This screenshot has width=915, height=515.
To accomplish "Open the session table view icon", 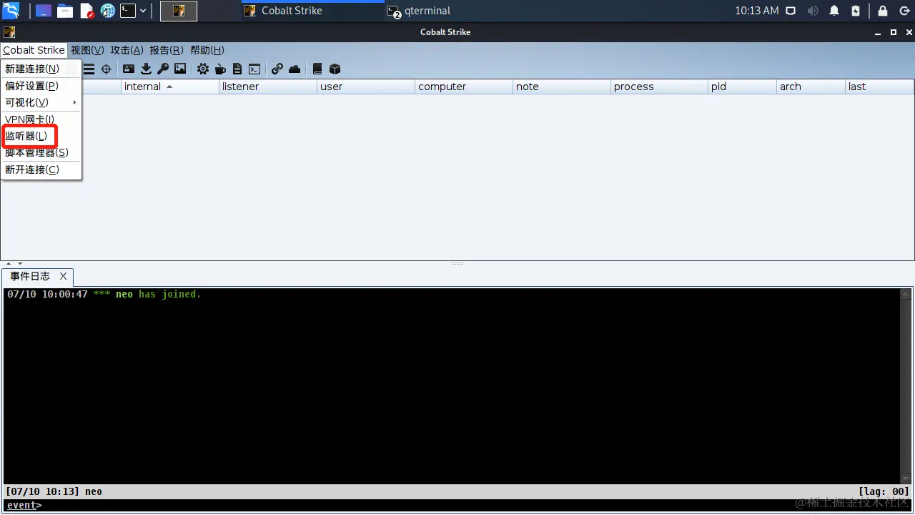I will coord(89,69).
